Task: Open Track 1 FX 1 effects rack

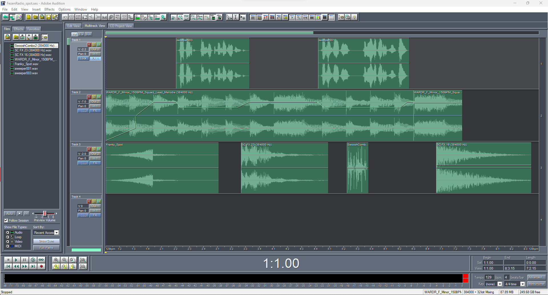Action: point(95,59)
